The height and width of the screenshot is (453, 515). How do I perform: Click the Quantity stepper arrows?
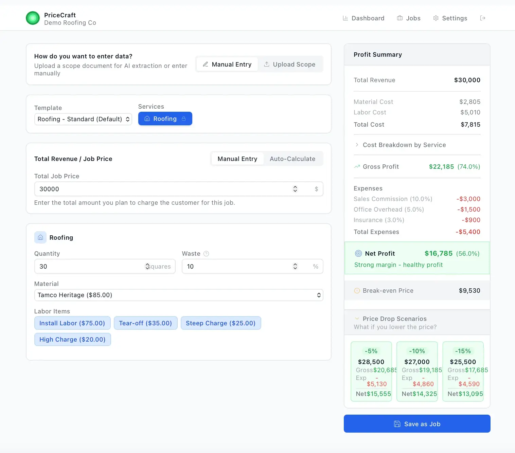coord(147,267)
